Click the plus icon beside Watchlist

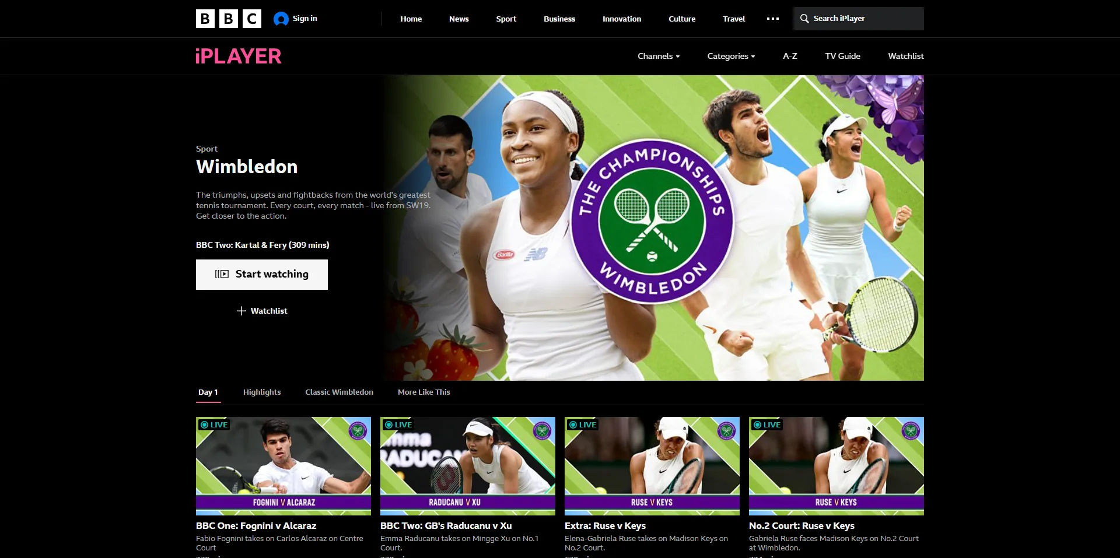(x=242, y=311)
